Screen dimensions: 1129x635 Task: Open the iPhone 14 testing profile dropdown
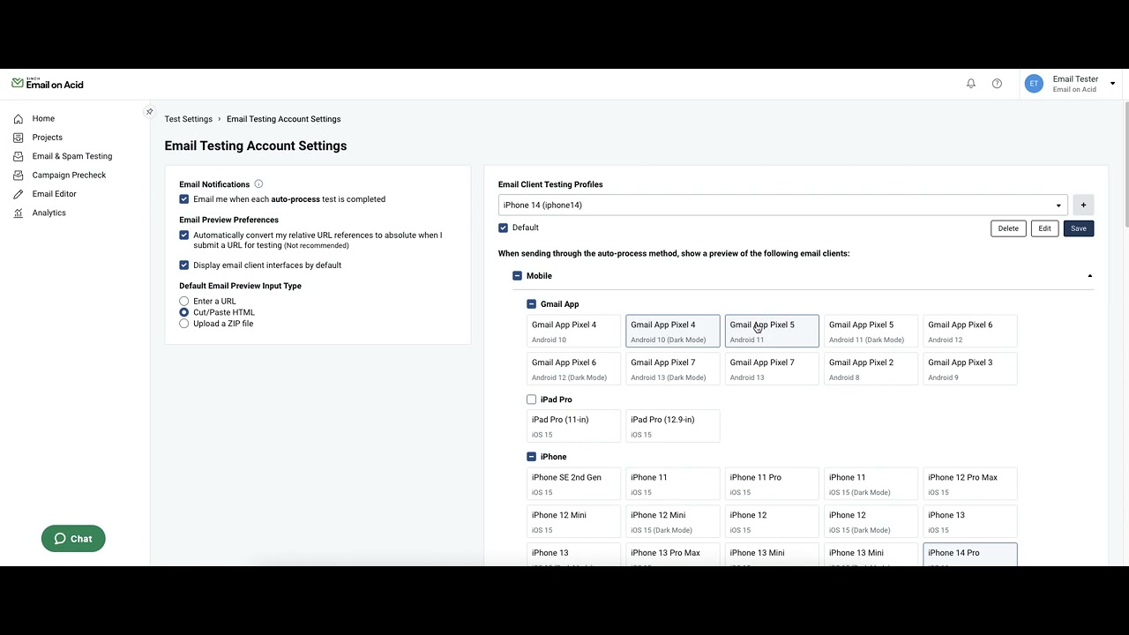(x=782, y=205)
